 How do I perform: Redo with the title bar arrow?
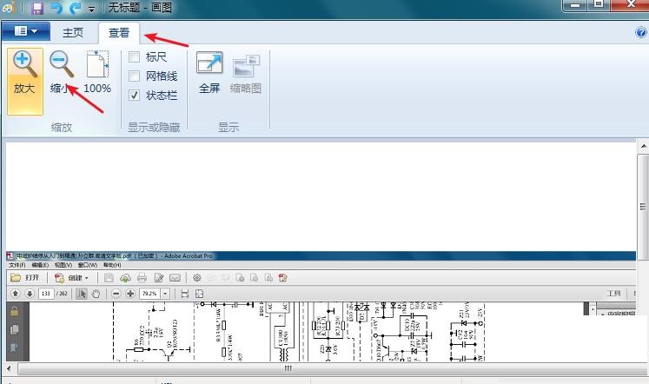75,8
